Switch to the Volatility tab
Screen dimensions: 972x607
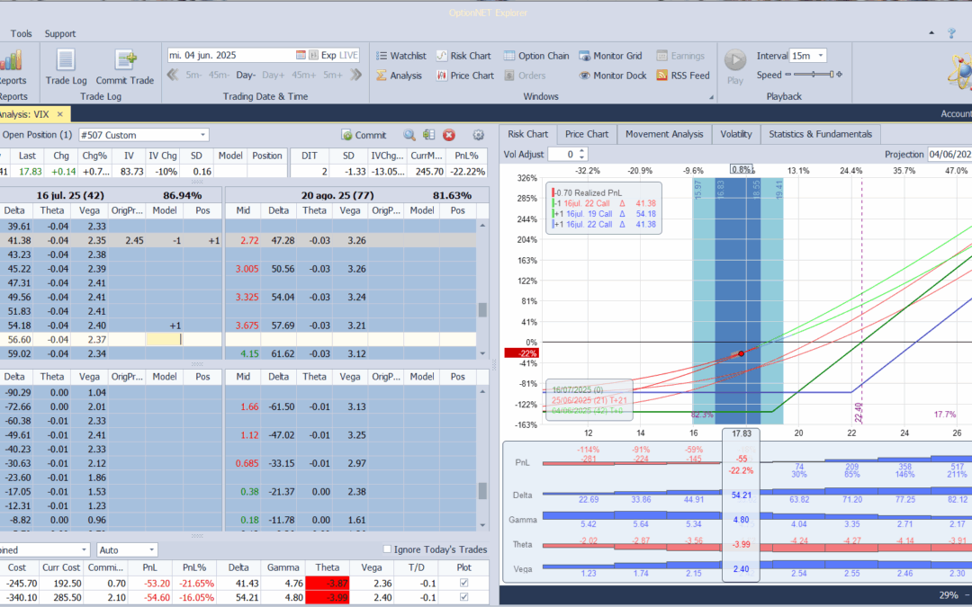736,134
